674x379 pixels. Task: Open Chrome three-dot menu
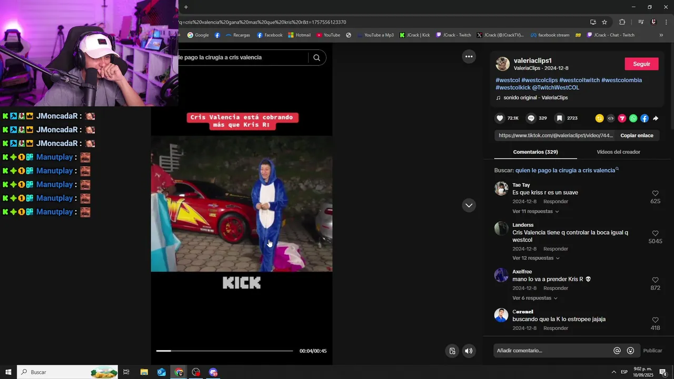(x=666, y=22)
